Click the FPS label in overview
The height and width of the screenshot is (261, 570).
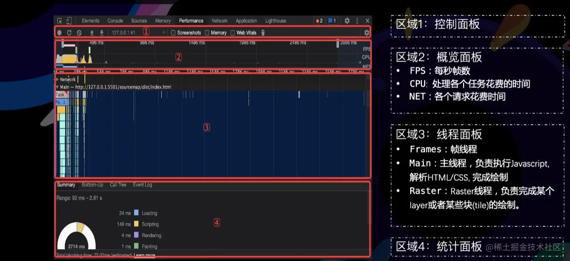367,49
